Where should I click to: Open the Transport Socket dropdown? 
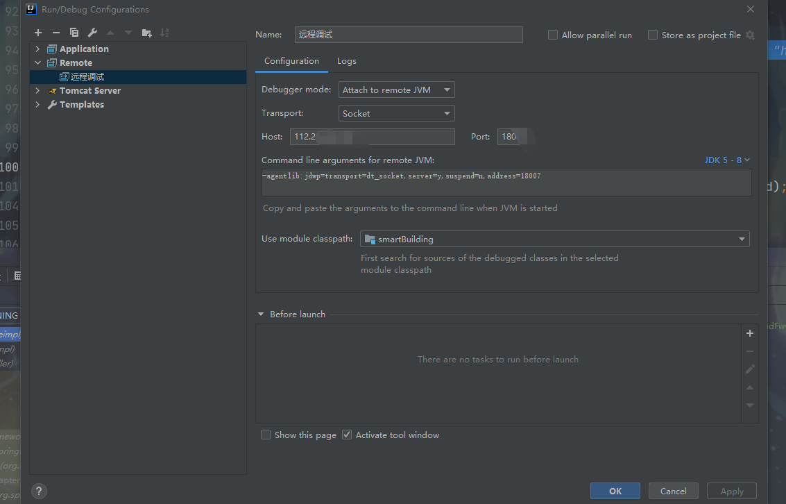coord(397,113)
